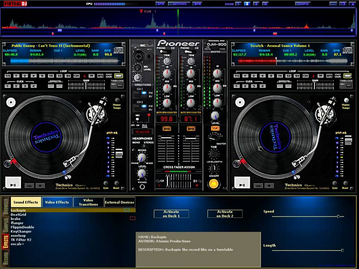
Task: Switch to the Samples side tab
Action: pyautogui.click(x=6, y=225)
